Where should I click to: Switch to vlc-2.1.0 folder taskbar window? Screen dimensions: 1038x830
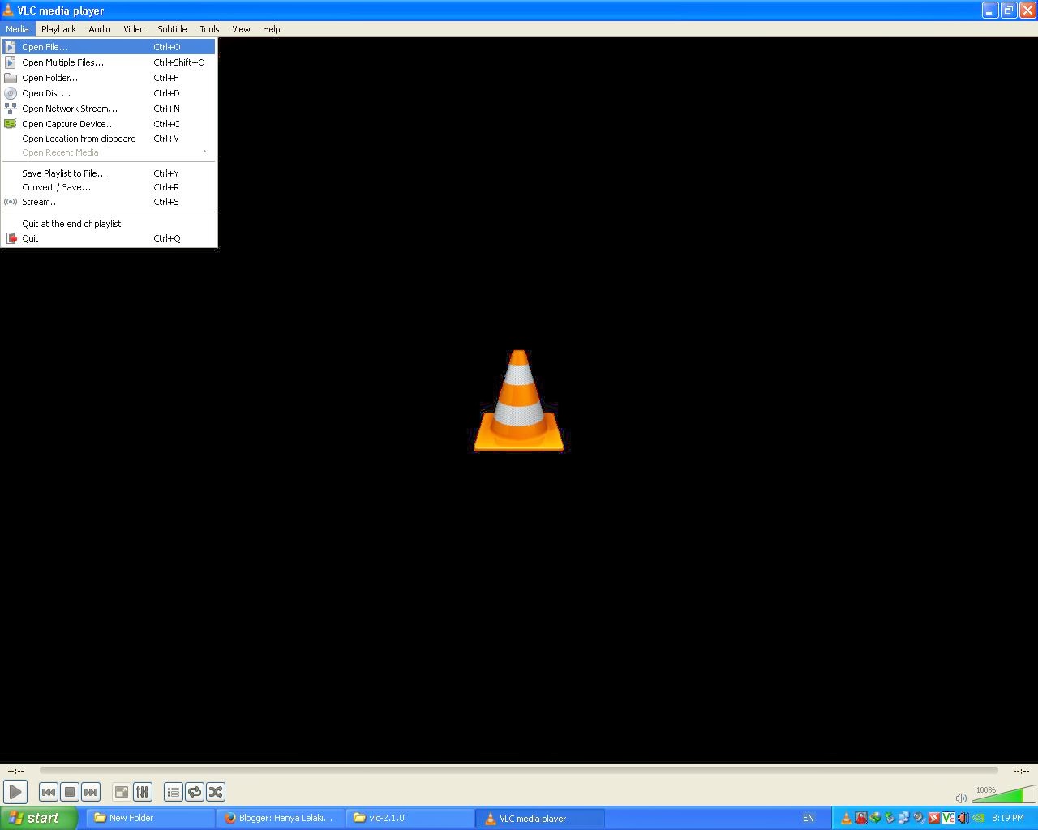click(x=410, y=818)
